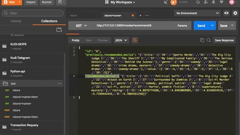Click the search response icon
This screenshot has width=240, height=135.
click(208, 40)
